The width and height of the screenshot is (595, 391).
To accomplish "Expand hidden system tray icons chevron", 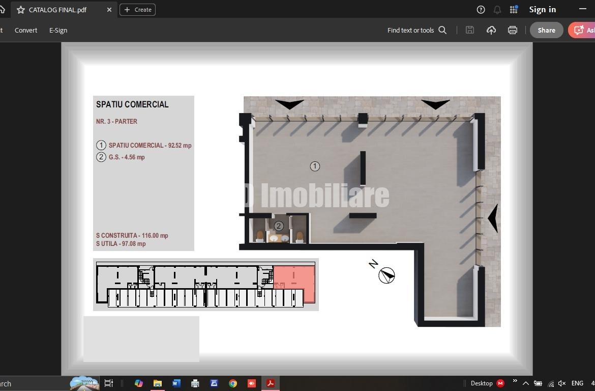I will 526,383.
